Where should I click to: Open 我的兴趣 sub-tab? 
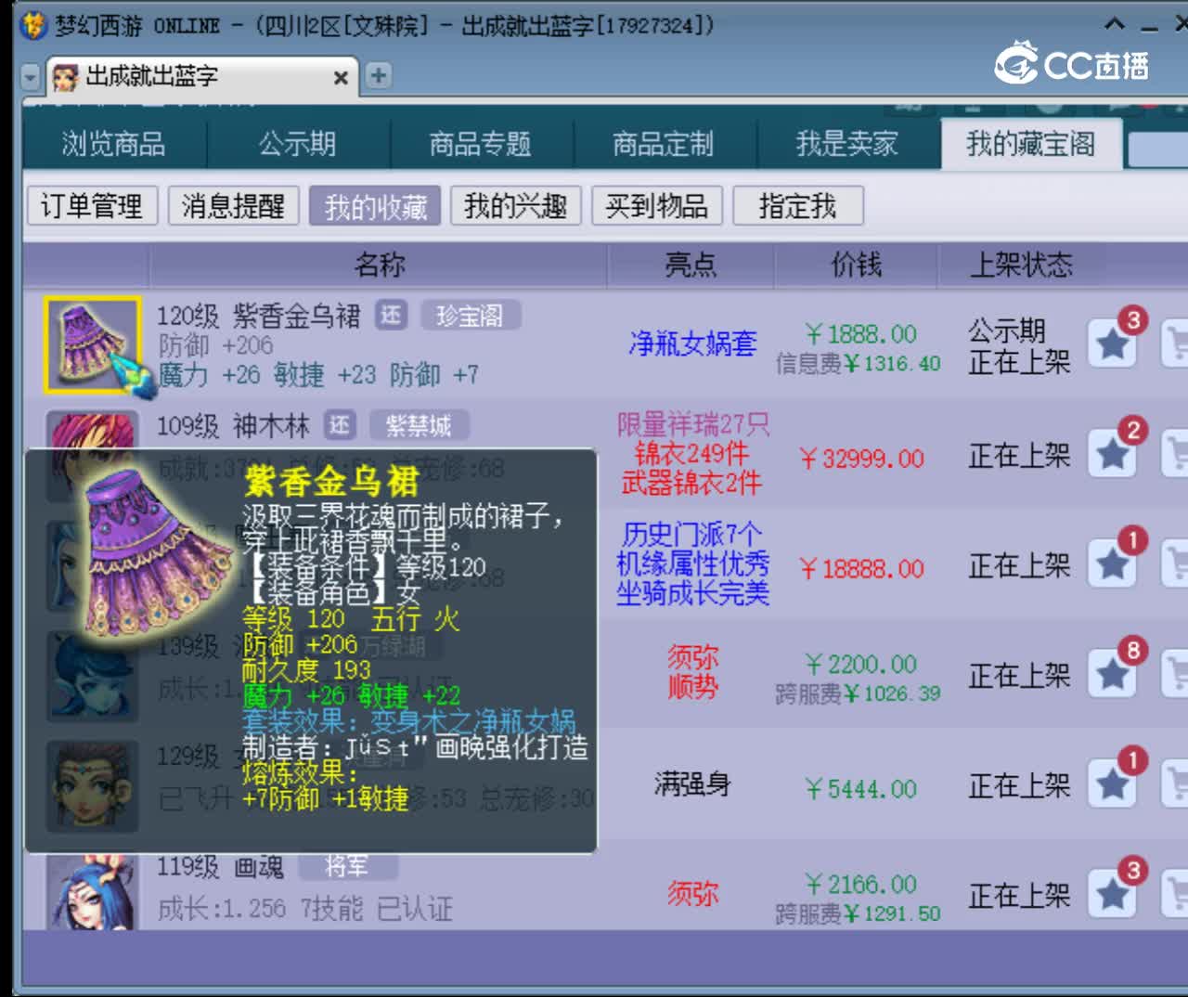coord(516,206)
